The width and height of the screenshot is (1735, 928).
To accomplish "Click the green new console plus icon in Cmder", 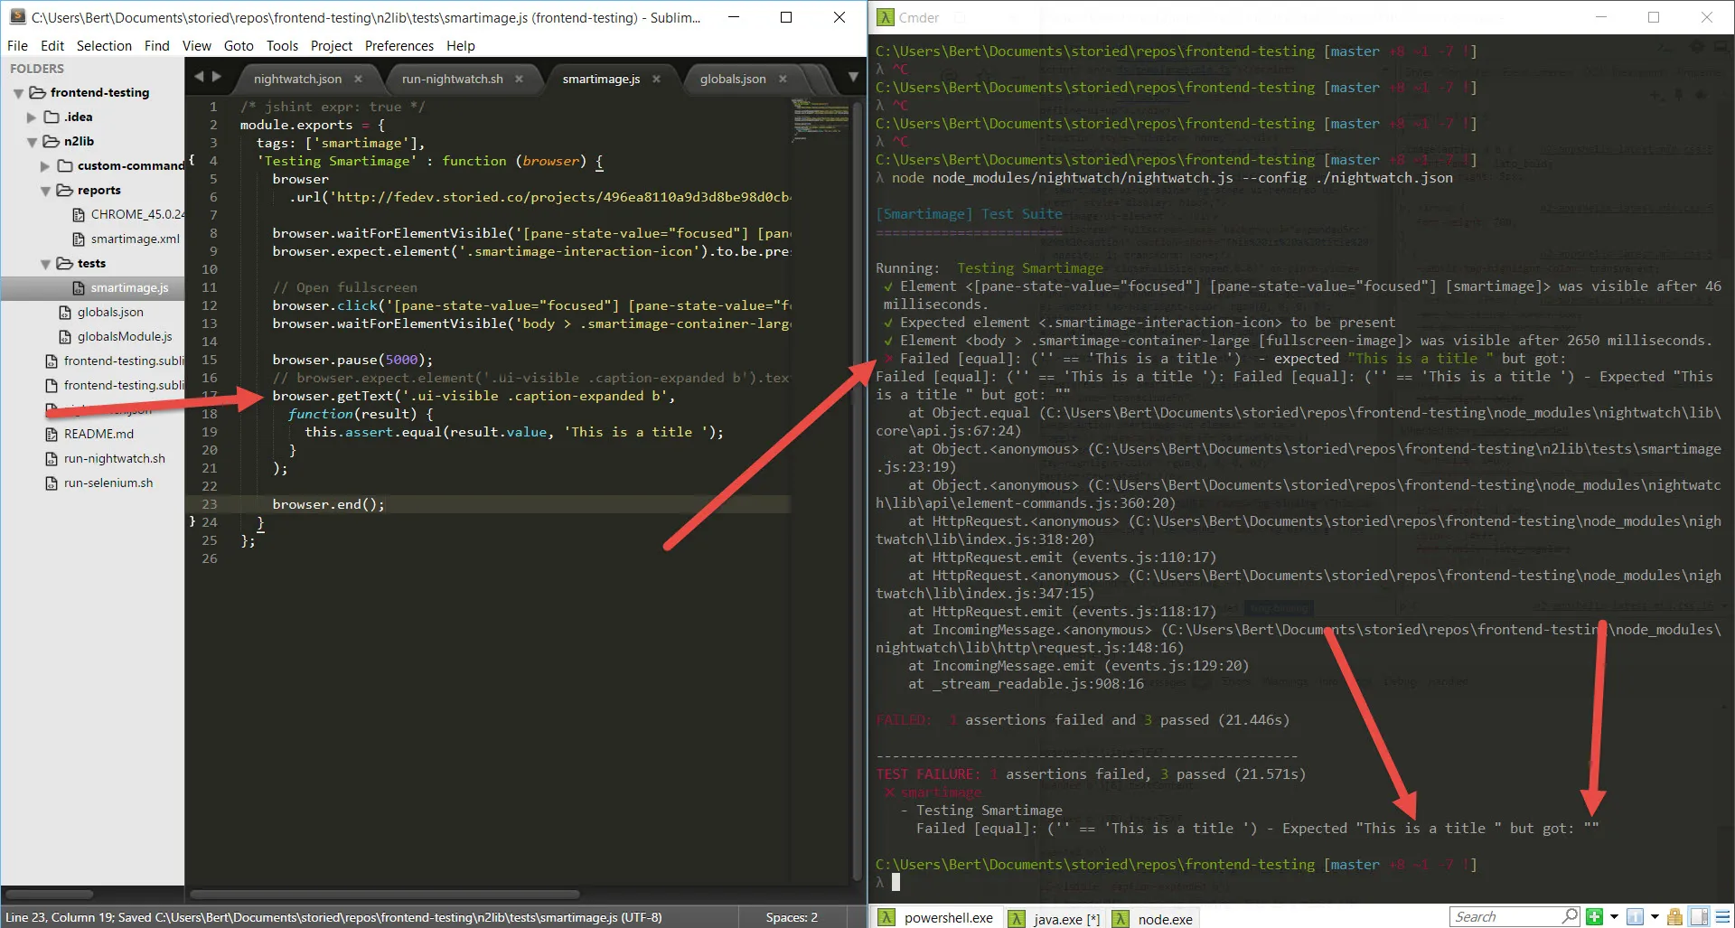I will click(1595, 916).
